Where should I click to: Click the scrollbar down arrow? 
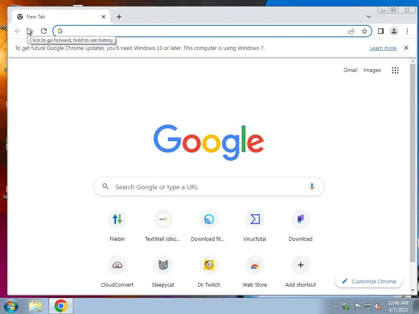[x=412, y=290]
